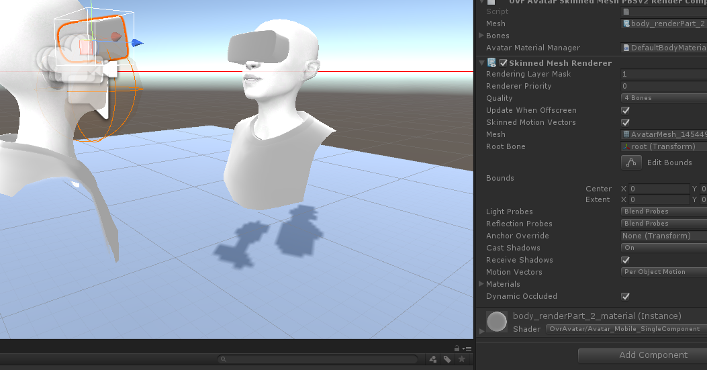Click the Add Component button

643,355
